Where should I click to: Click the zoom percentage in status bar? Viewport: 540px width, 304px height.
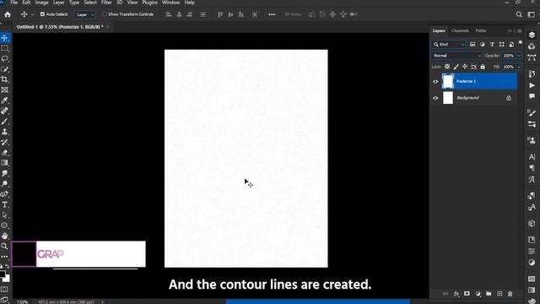[23, 302]
